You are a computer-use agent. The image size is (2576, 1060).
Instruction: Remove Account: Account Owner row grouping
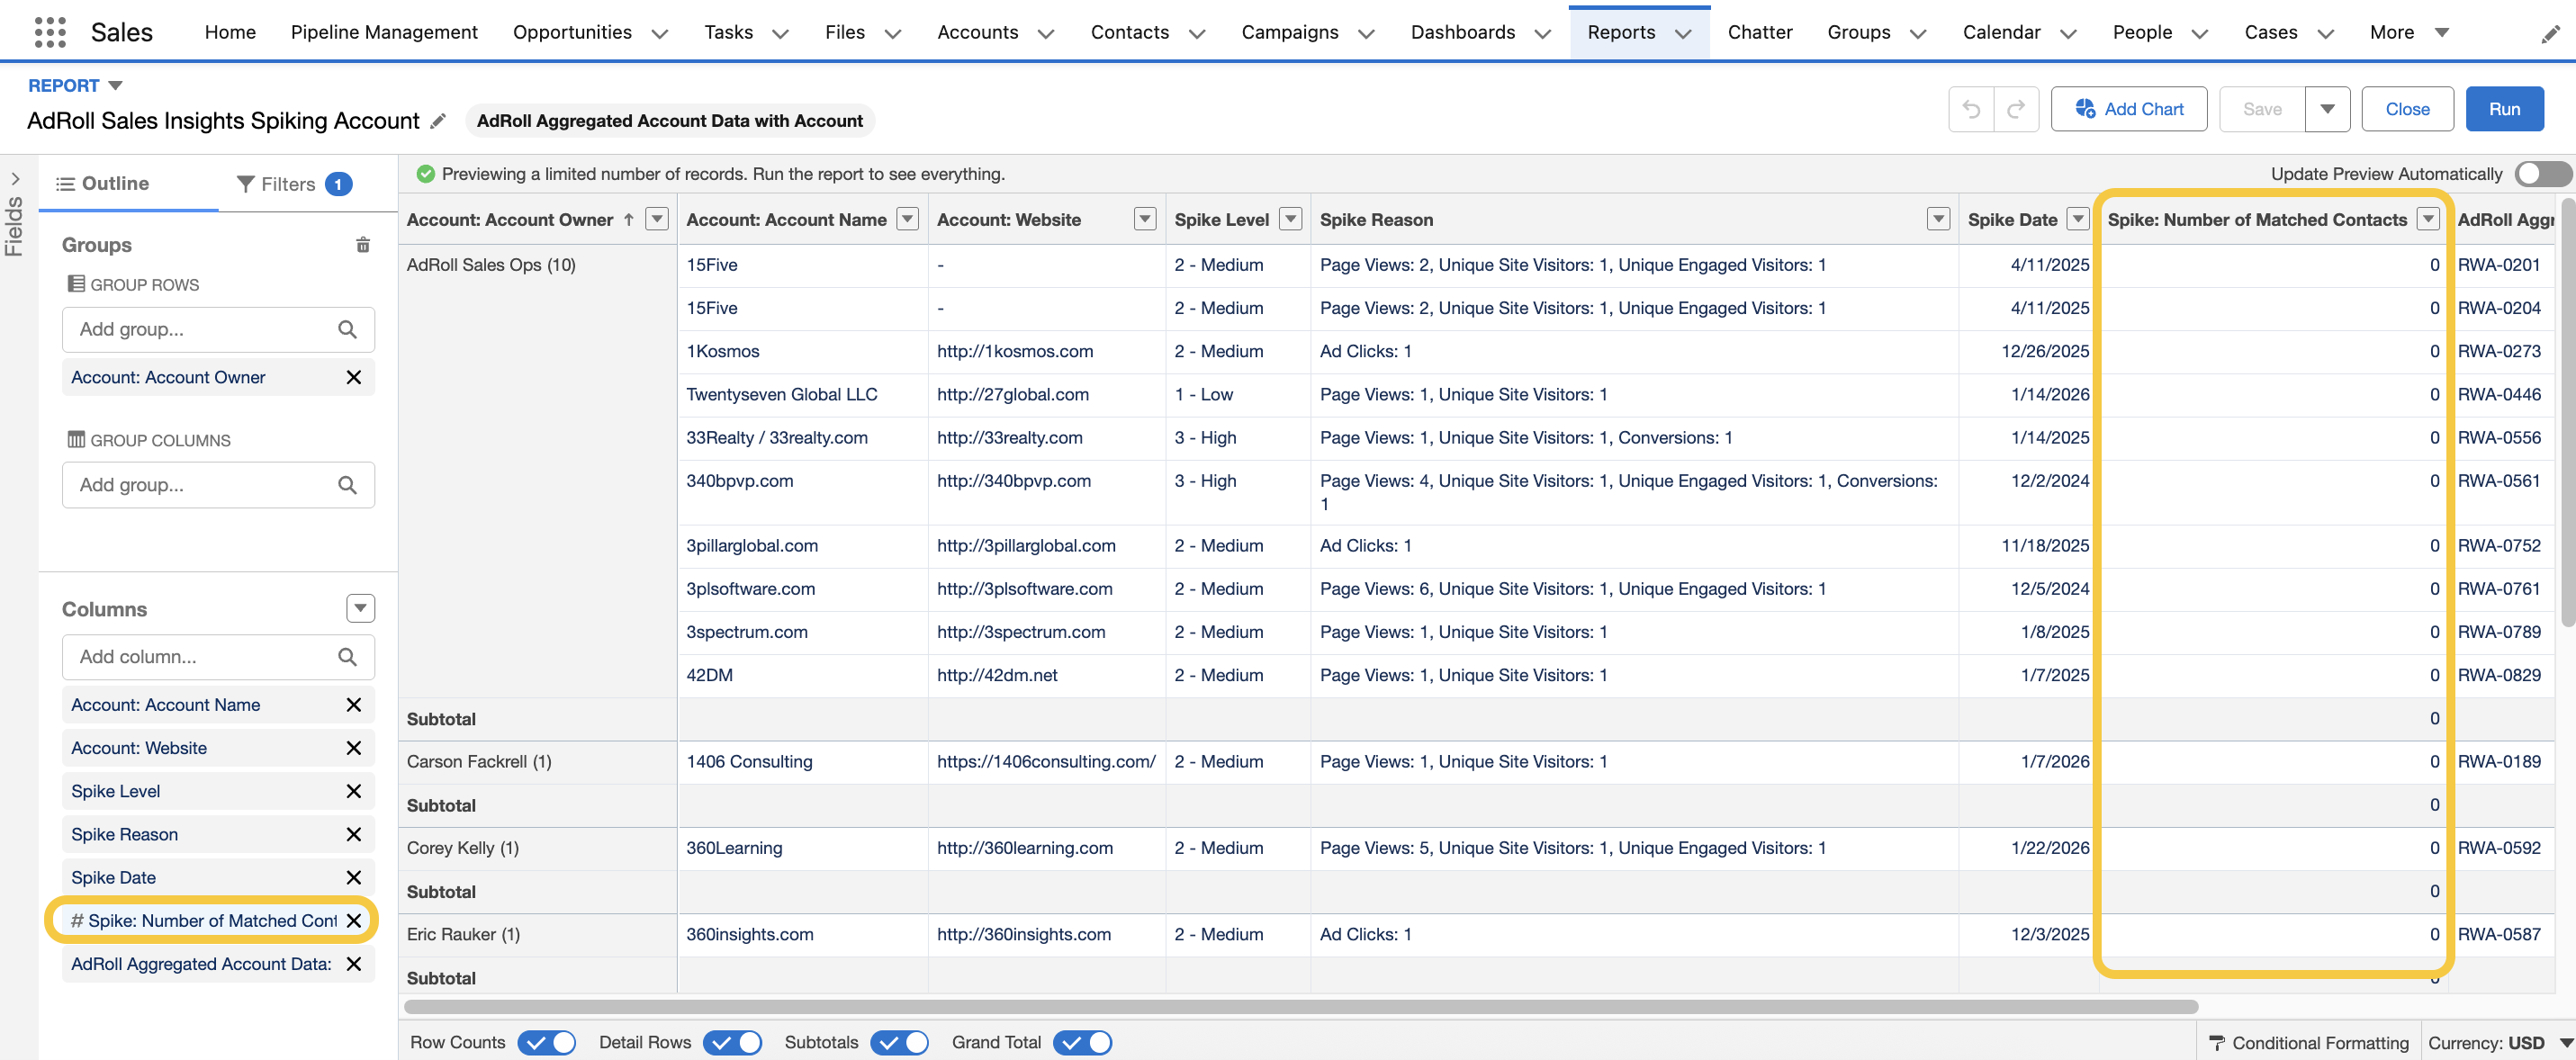(x=353, y=377)
